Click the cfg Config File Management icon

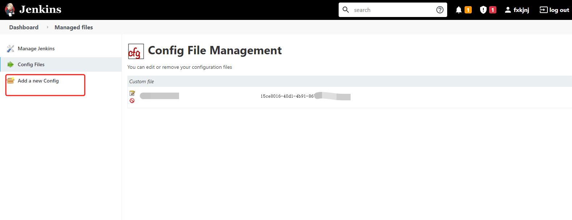136,51
